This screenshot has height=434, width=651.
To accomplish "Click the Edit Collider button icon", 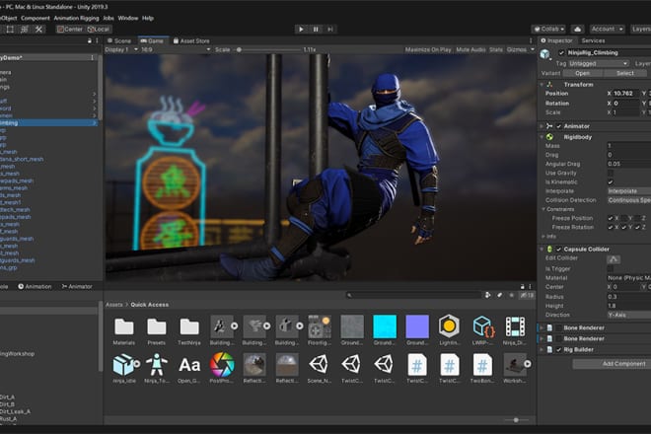I will (x=614, y=259).
